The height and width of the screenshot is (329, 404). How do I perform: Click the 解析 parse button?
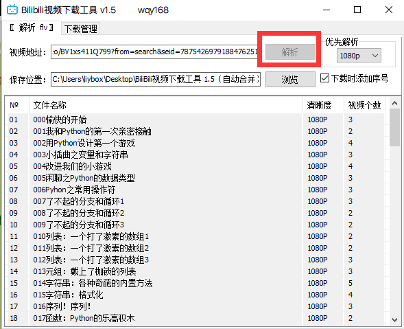tap(290, 52)
